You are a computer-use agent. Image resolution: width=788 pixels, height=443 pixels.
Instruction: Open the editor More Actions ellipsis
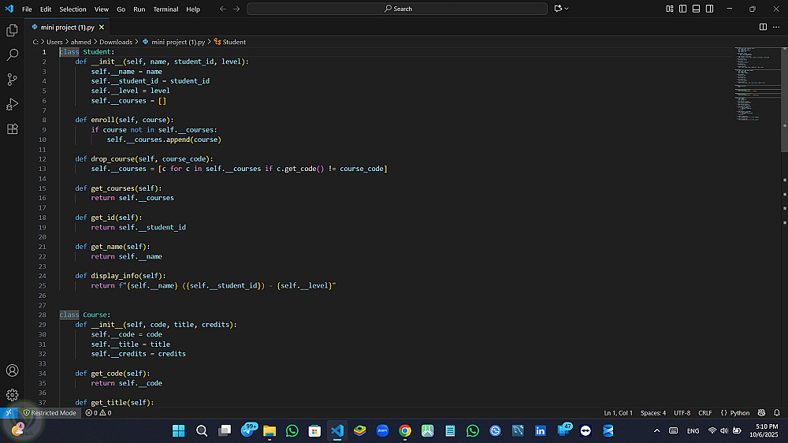coord(776,27)
